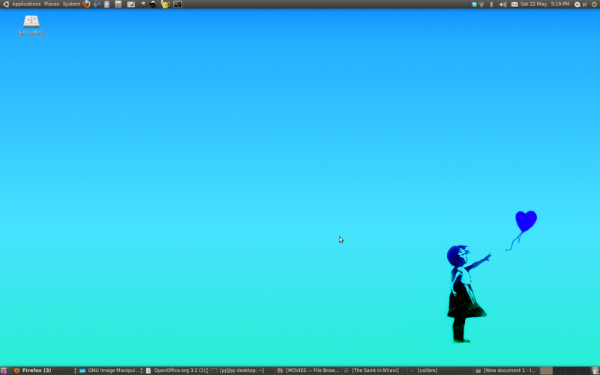600x375 pixels.
Task: Launch Firefox from top panel launcher
Action: [x=86, y=4]
